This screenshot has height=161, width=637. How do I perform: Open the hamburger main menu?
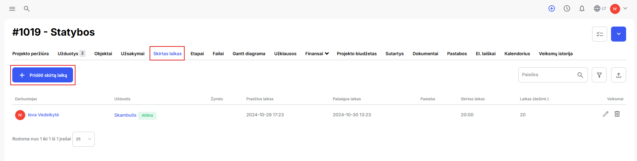pyautogui.click(x=12, y=9)
